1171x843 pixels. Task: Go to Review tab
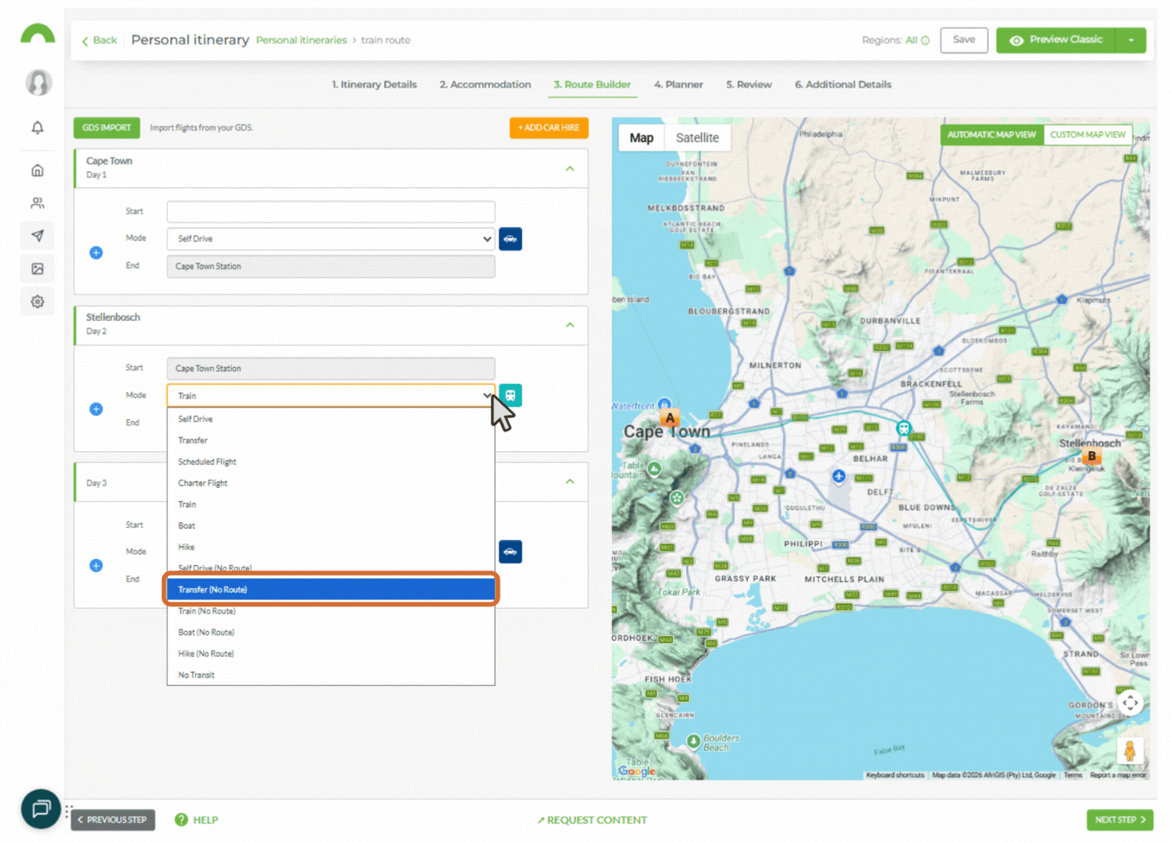(749, 84)
